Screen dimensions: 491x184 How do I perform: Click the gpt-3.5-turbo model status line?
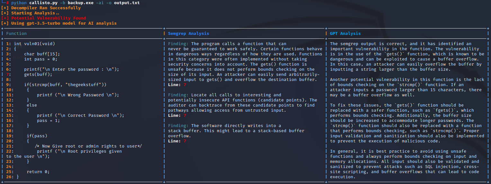(59, 23)
